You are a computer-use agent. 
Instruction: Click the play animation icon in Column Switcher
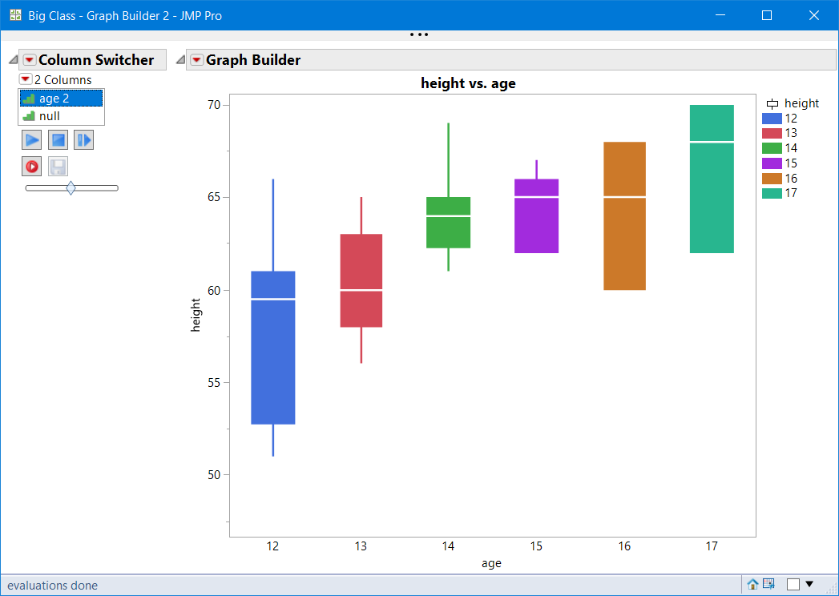[x=31, y=139]
